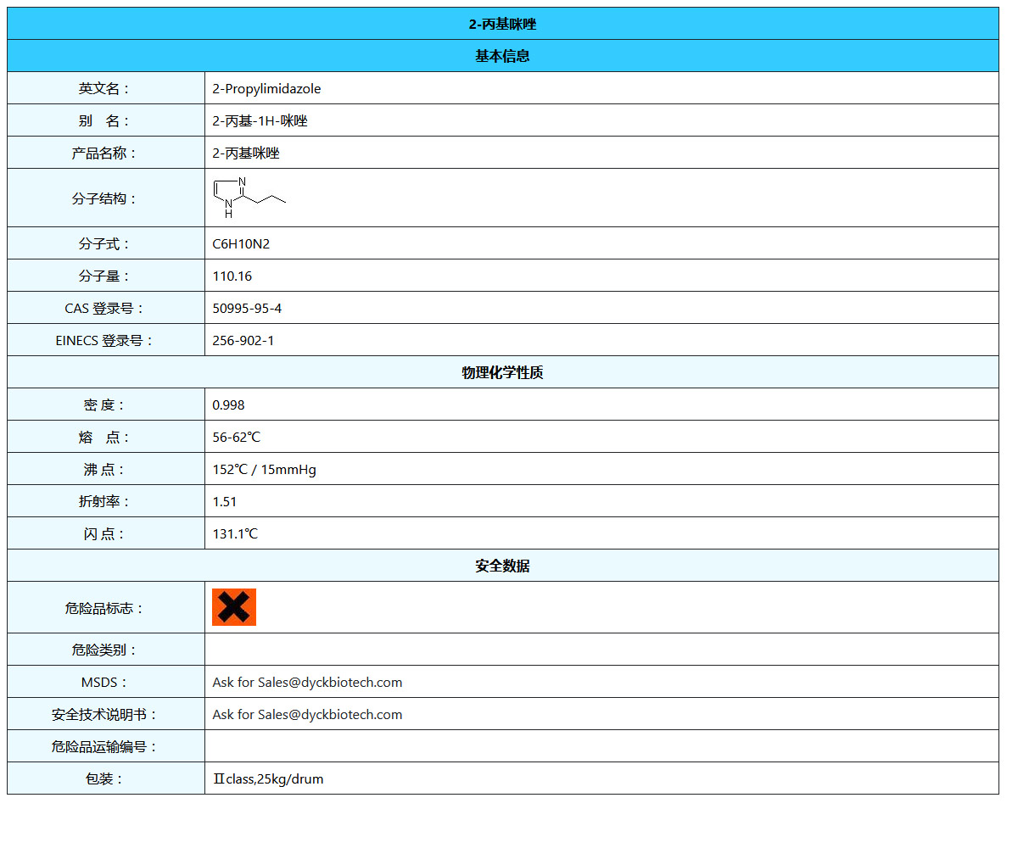Select CAS number 50995-95-4

pyautogui.click(x=247, y=308)
